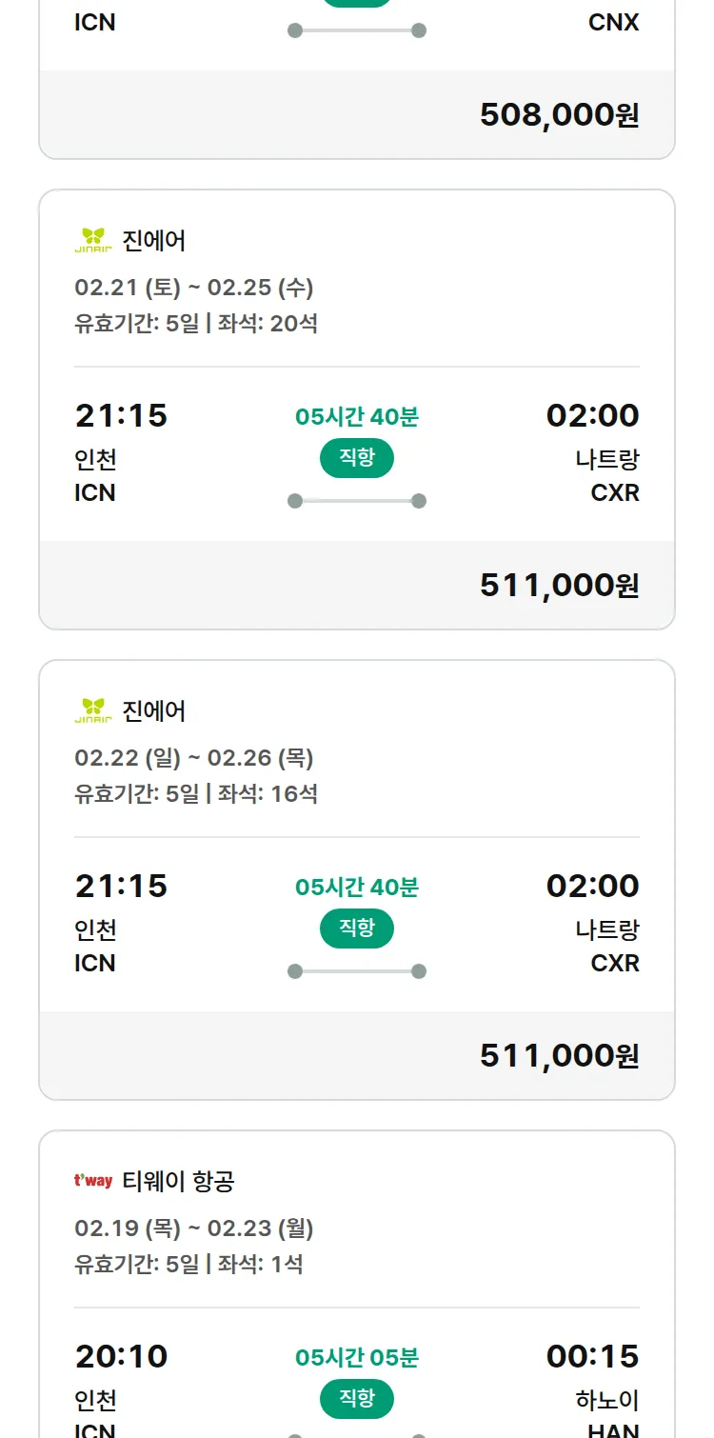Tap the 직항 badge on the 02.21 Jin Air flight
The height and width of the screenshot is (1438, 714).
[357, 458]
